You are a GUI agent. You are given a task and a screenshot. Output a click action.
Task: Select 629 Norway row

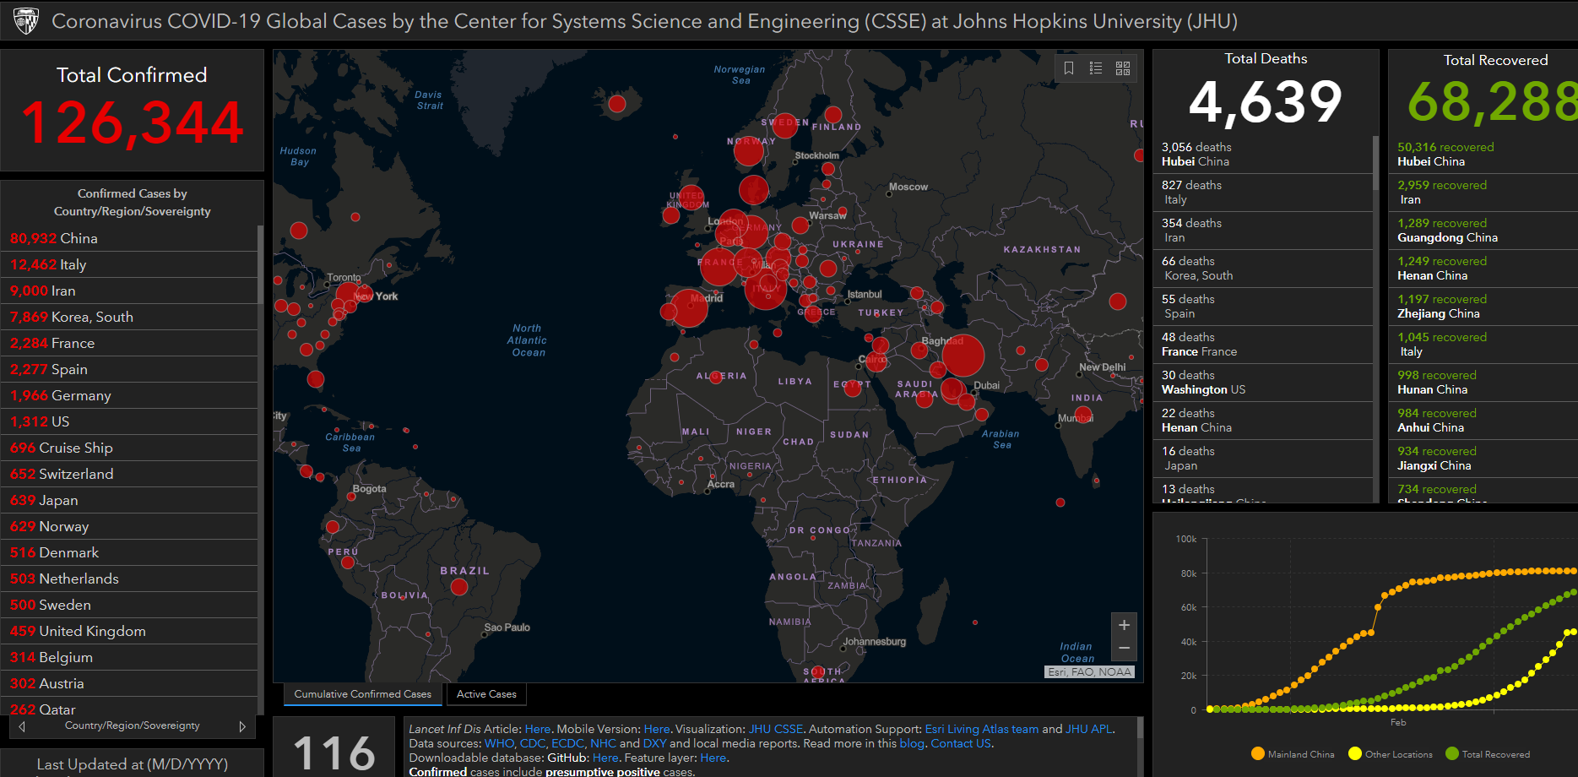coord(129,526)
